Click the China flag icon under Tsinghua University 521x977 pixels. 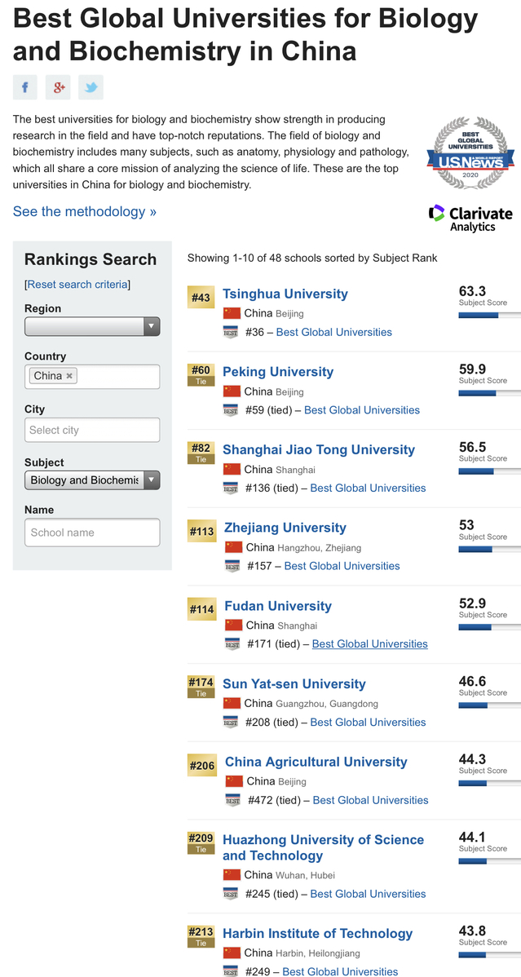point(232,313)
